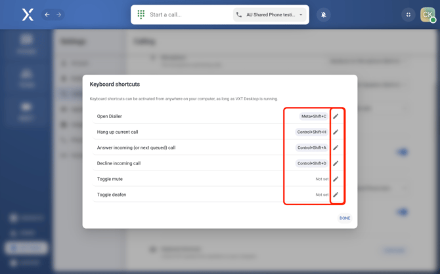The width and height of the screenshot is (440, 274).
Task: Edit the Toggle deafen shortcut
Action: click(336, 195)
